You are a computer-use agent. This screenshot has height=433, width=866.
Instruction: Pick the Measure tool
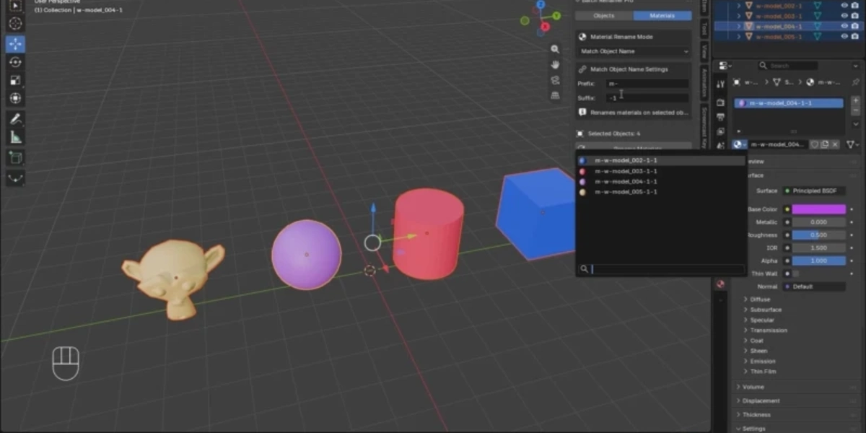[x=15, y=137]
